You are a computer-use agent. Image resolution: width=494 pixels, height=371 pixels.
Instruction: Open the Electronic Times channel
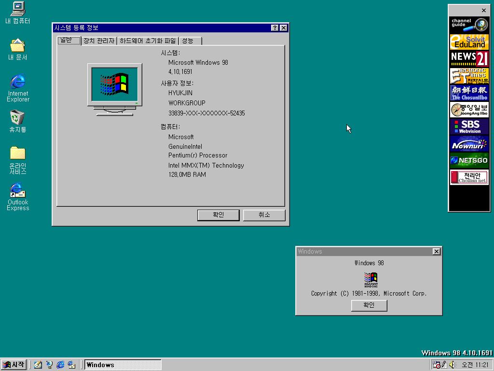(x=469, y=76)
